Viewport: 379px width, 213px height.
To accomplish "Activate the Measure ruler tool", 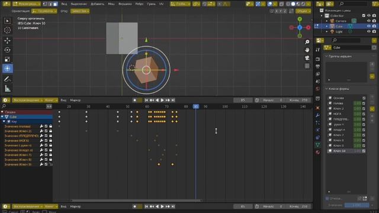I will tap(7, 89).
